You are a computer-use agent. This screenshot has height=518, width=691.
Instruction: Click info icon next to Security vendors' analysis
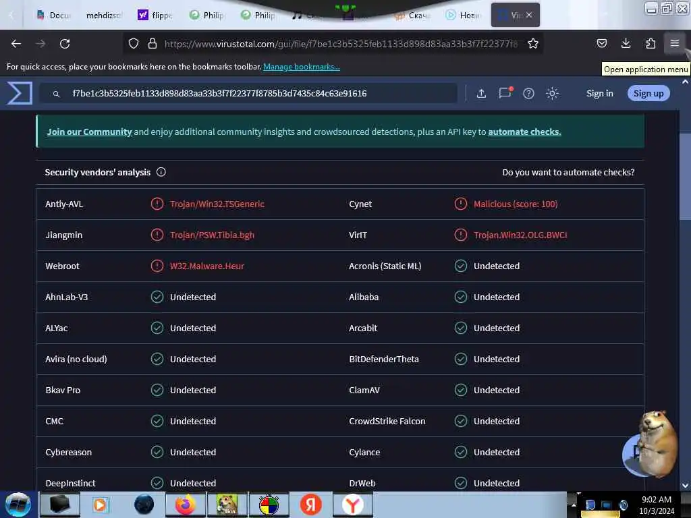pyautogui.click(x=161, y=172)
